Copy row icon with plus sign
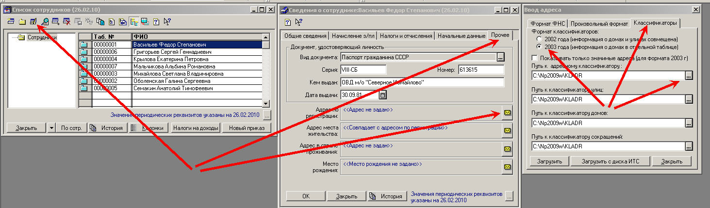The width and height of the screenshot is (710, 208). (56, 21)
